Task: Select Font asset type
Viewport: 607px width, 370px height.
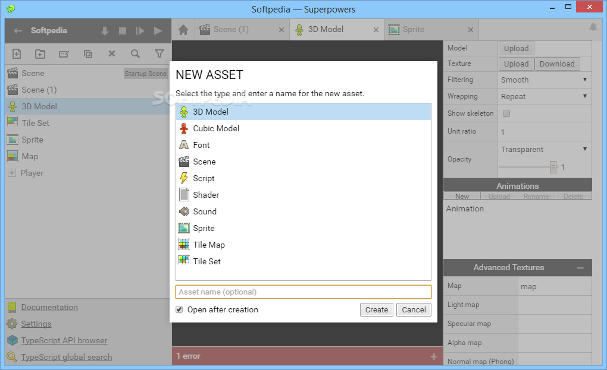Action: (x=303, y=145)
